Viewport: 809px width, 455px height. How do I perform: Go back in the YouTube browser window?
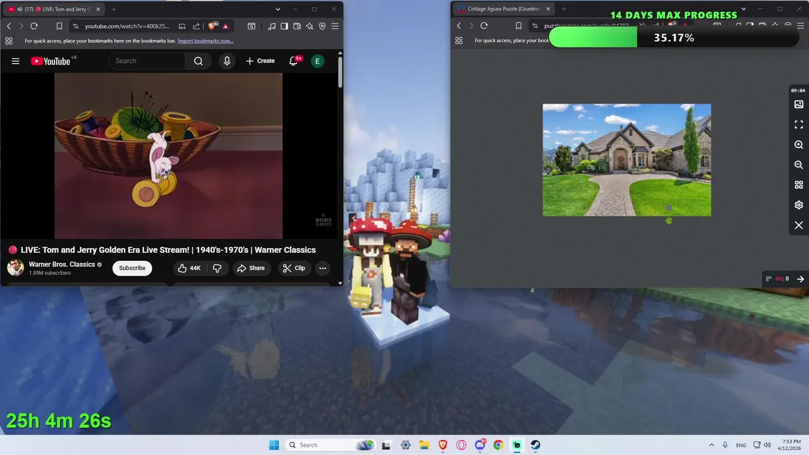click(9, 26)
